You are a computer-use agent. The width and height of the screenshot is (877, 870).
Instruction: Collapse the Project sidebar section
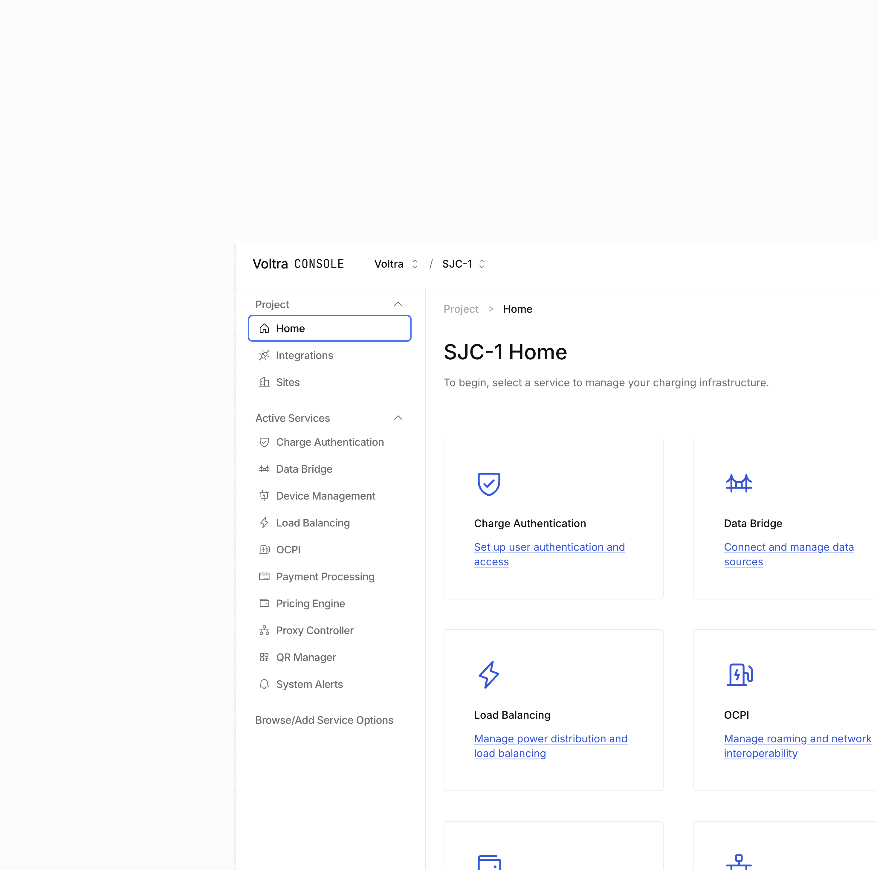click(398, 304)
